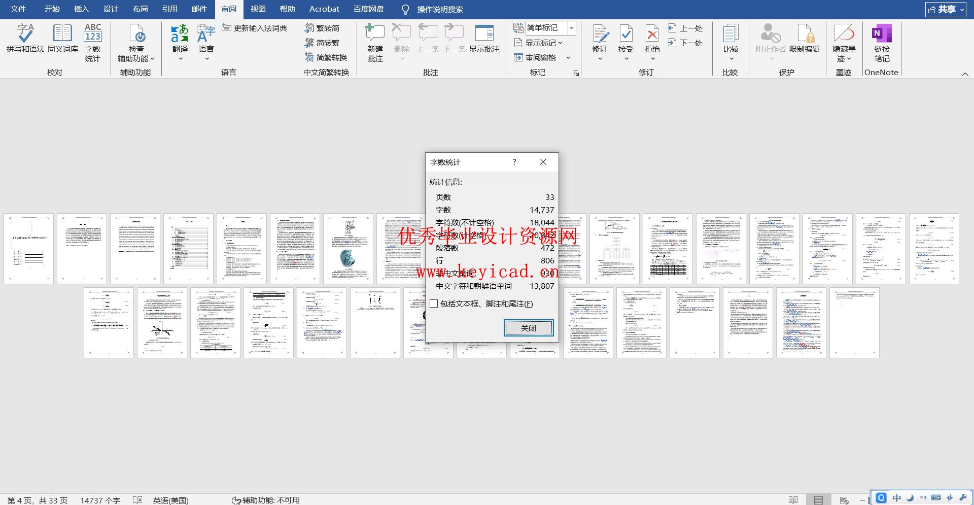Toggle Track Changes (修订)
Screen dimensions: 974x505
(x=600, y=38)
